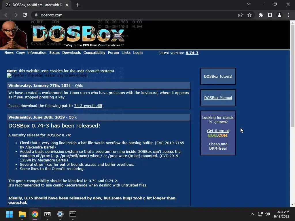
Task: Click the date 'Wednesday, January 27th, 2021'
Action: 40,86
